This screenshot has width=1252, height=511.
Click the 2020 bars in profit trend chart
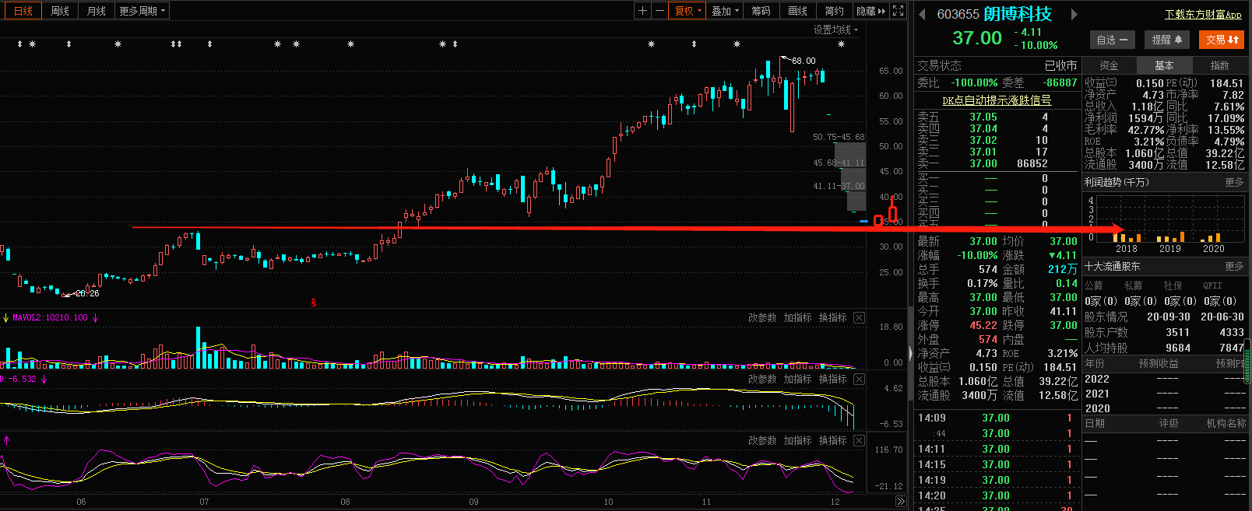click(1212, 237)
